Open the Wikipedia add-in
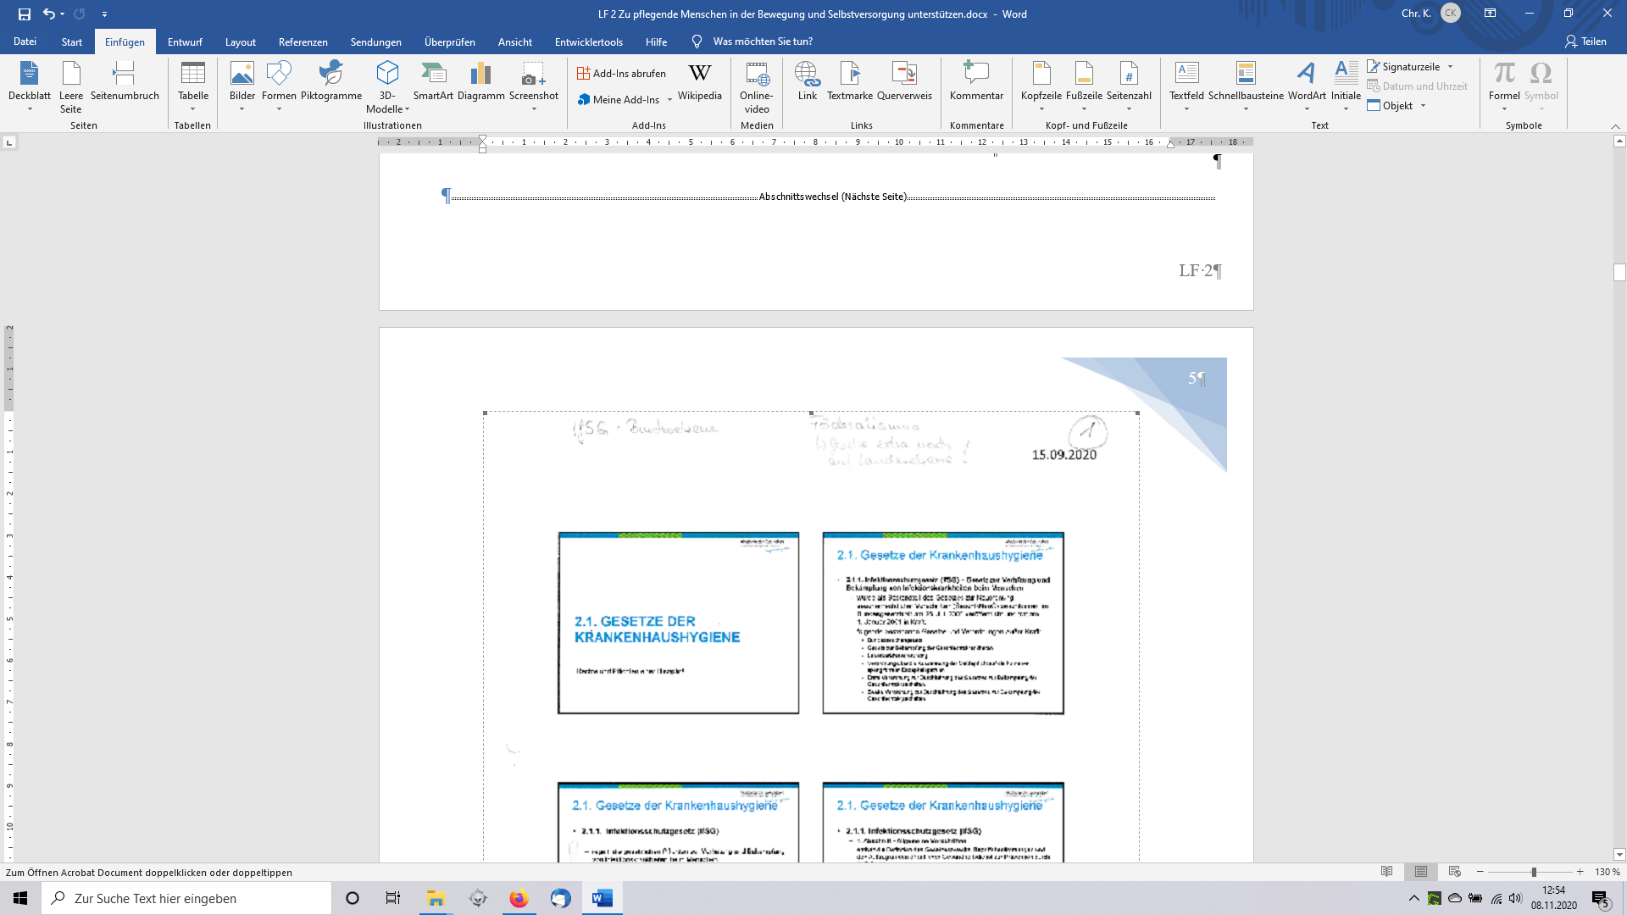The image size is (1627, 915). pyautogui.click(x=699, y=81)
